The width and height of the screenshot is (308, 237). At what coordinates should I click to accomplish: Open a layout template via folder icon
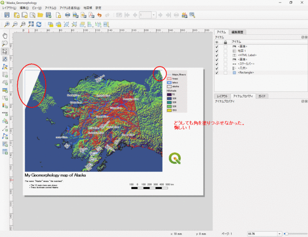click(40, 15)
